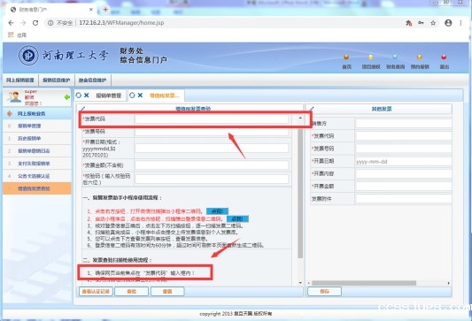This screenshot has width=472, height=321.
Task: Click the 发票附件 attachment field
Action: pyautogui.click(x=404, y=199)
